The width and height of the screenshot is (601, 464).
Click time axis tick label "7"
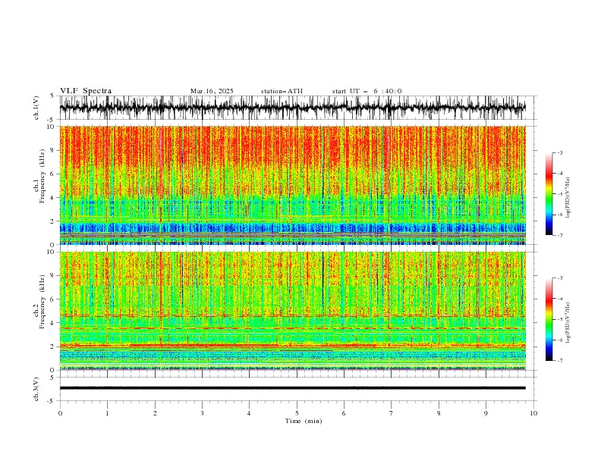[392, 413]
